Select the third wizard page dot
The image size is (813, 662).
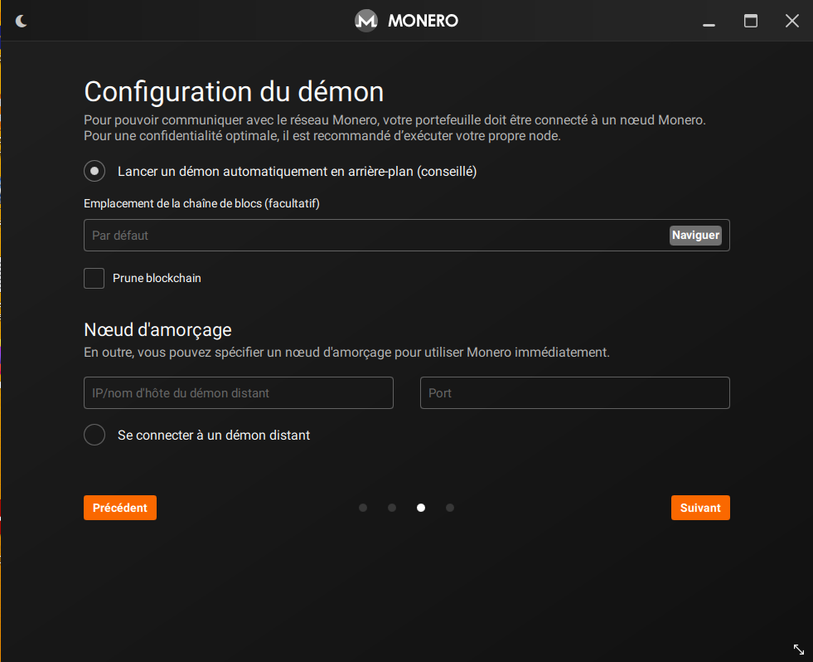click(x=421, y=508)
